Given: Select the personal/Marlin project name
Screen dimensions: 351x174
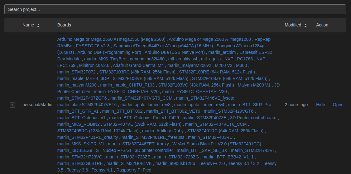Looking at the screenshot, I should pos(37,105).
